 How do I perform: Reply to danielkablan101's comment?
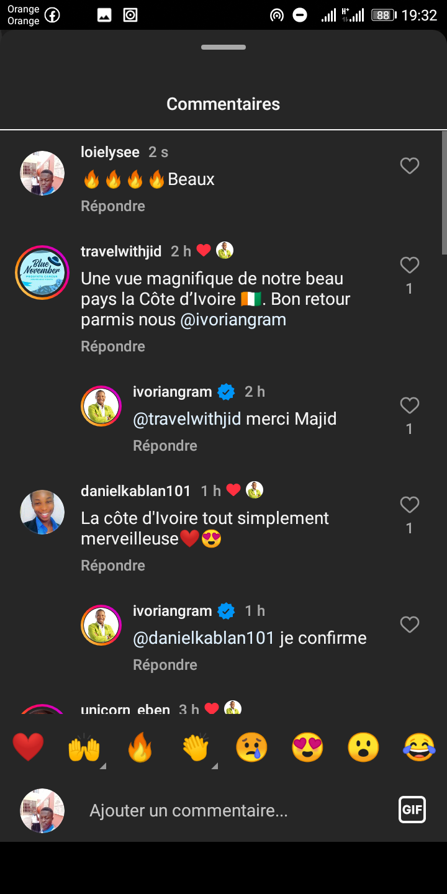click(x=113, y=566)
